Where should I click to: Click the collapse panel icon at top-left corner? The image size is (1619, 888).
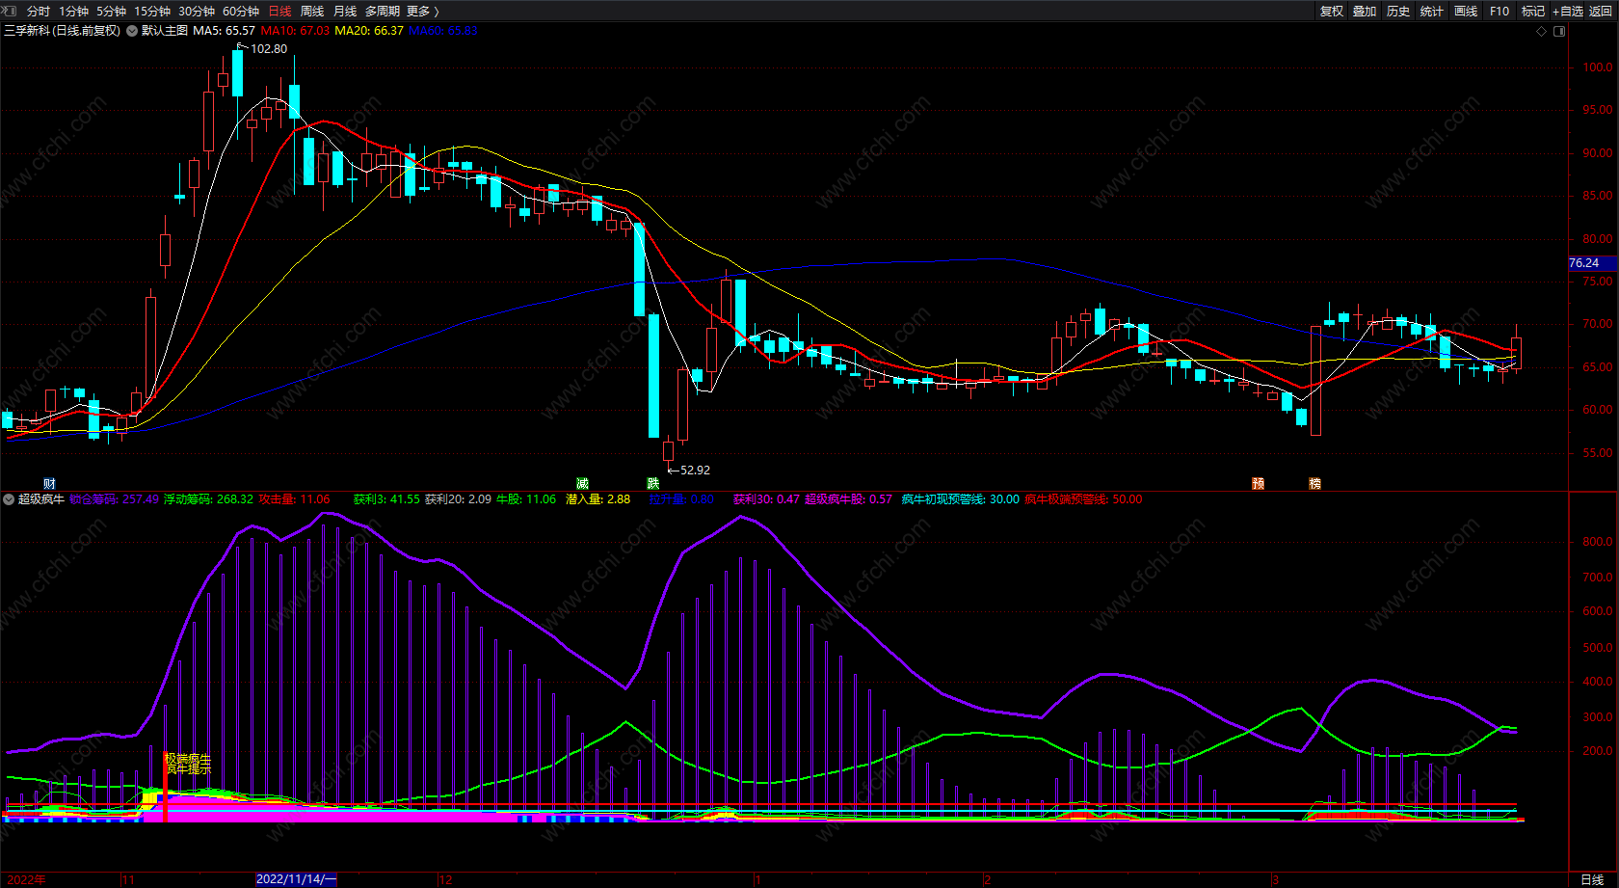10,11
